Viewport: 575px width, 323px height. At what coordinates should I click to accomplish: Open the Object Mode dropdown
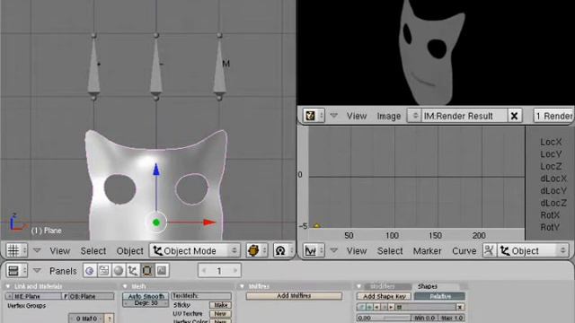(195, 250)
